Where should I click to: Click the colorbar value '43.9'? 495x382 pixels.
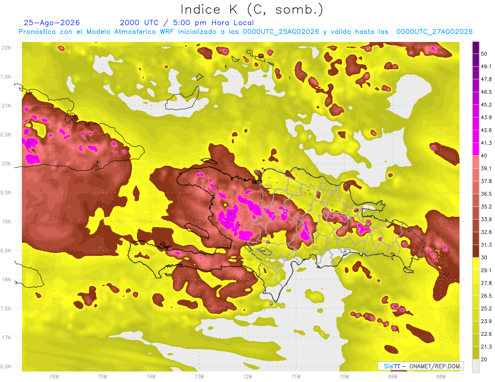pyautogui.click(x=487, y=117)
